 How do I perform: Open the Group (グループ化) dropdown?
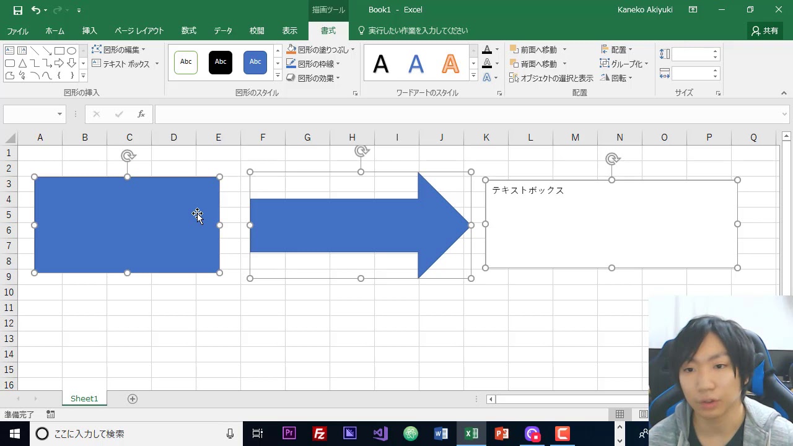coord(624,64)
